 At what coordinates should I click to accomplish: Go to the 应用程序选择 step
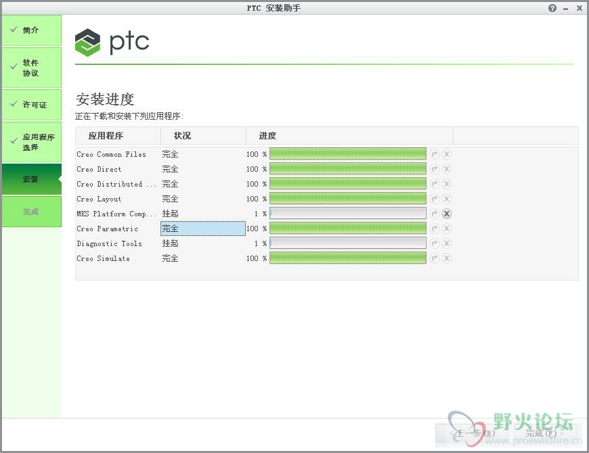pos(32,142)
